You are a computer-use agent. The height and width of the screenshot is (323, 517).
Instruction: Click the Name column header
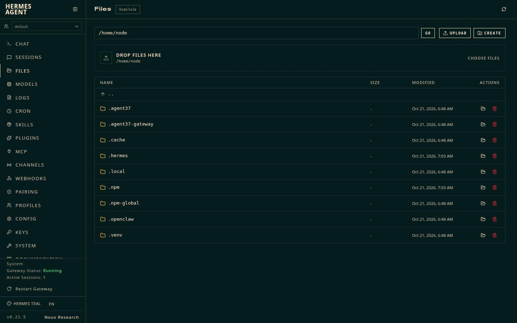106,83
